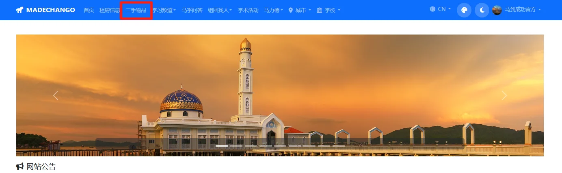Open 学术活动 in the navbar
Screen dimensions: 562x173
point(248,10)
